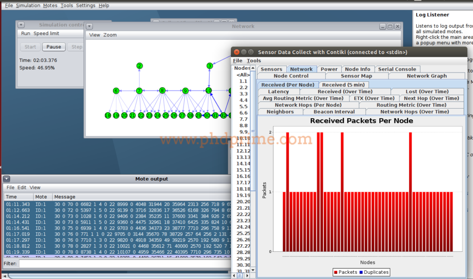Switch to the Sensors tab
The image size is (473, 279).
point(272,68)
